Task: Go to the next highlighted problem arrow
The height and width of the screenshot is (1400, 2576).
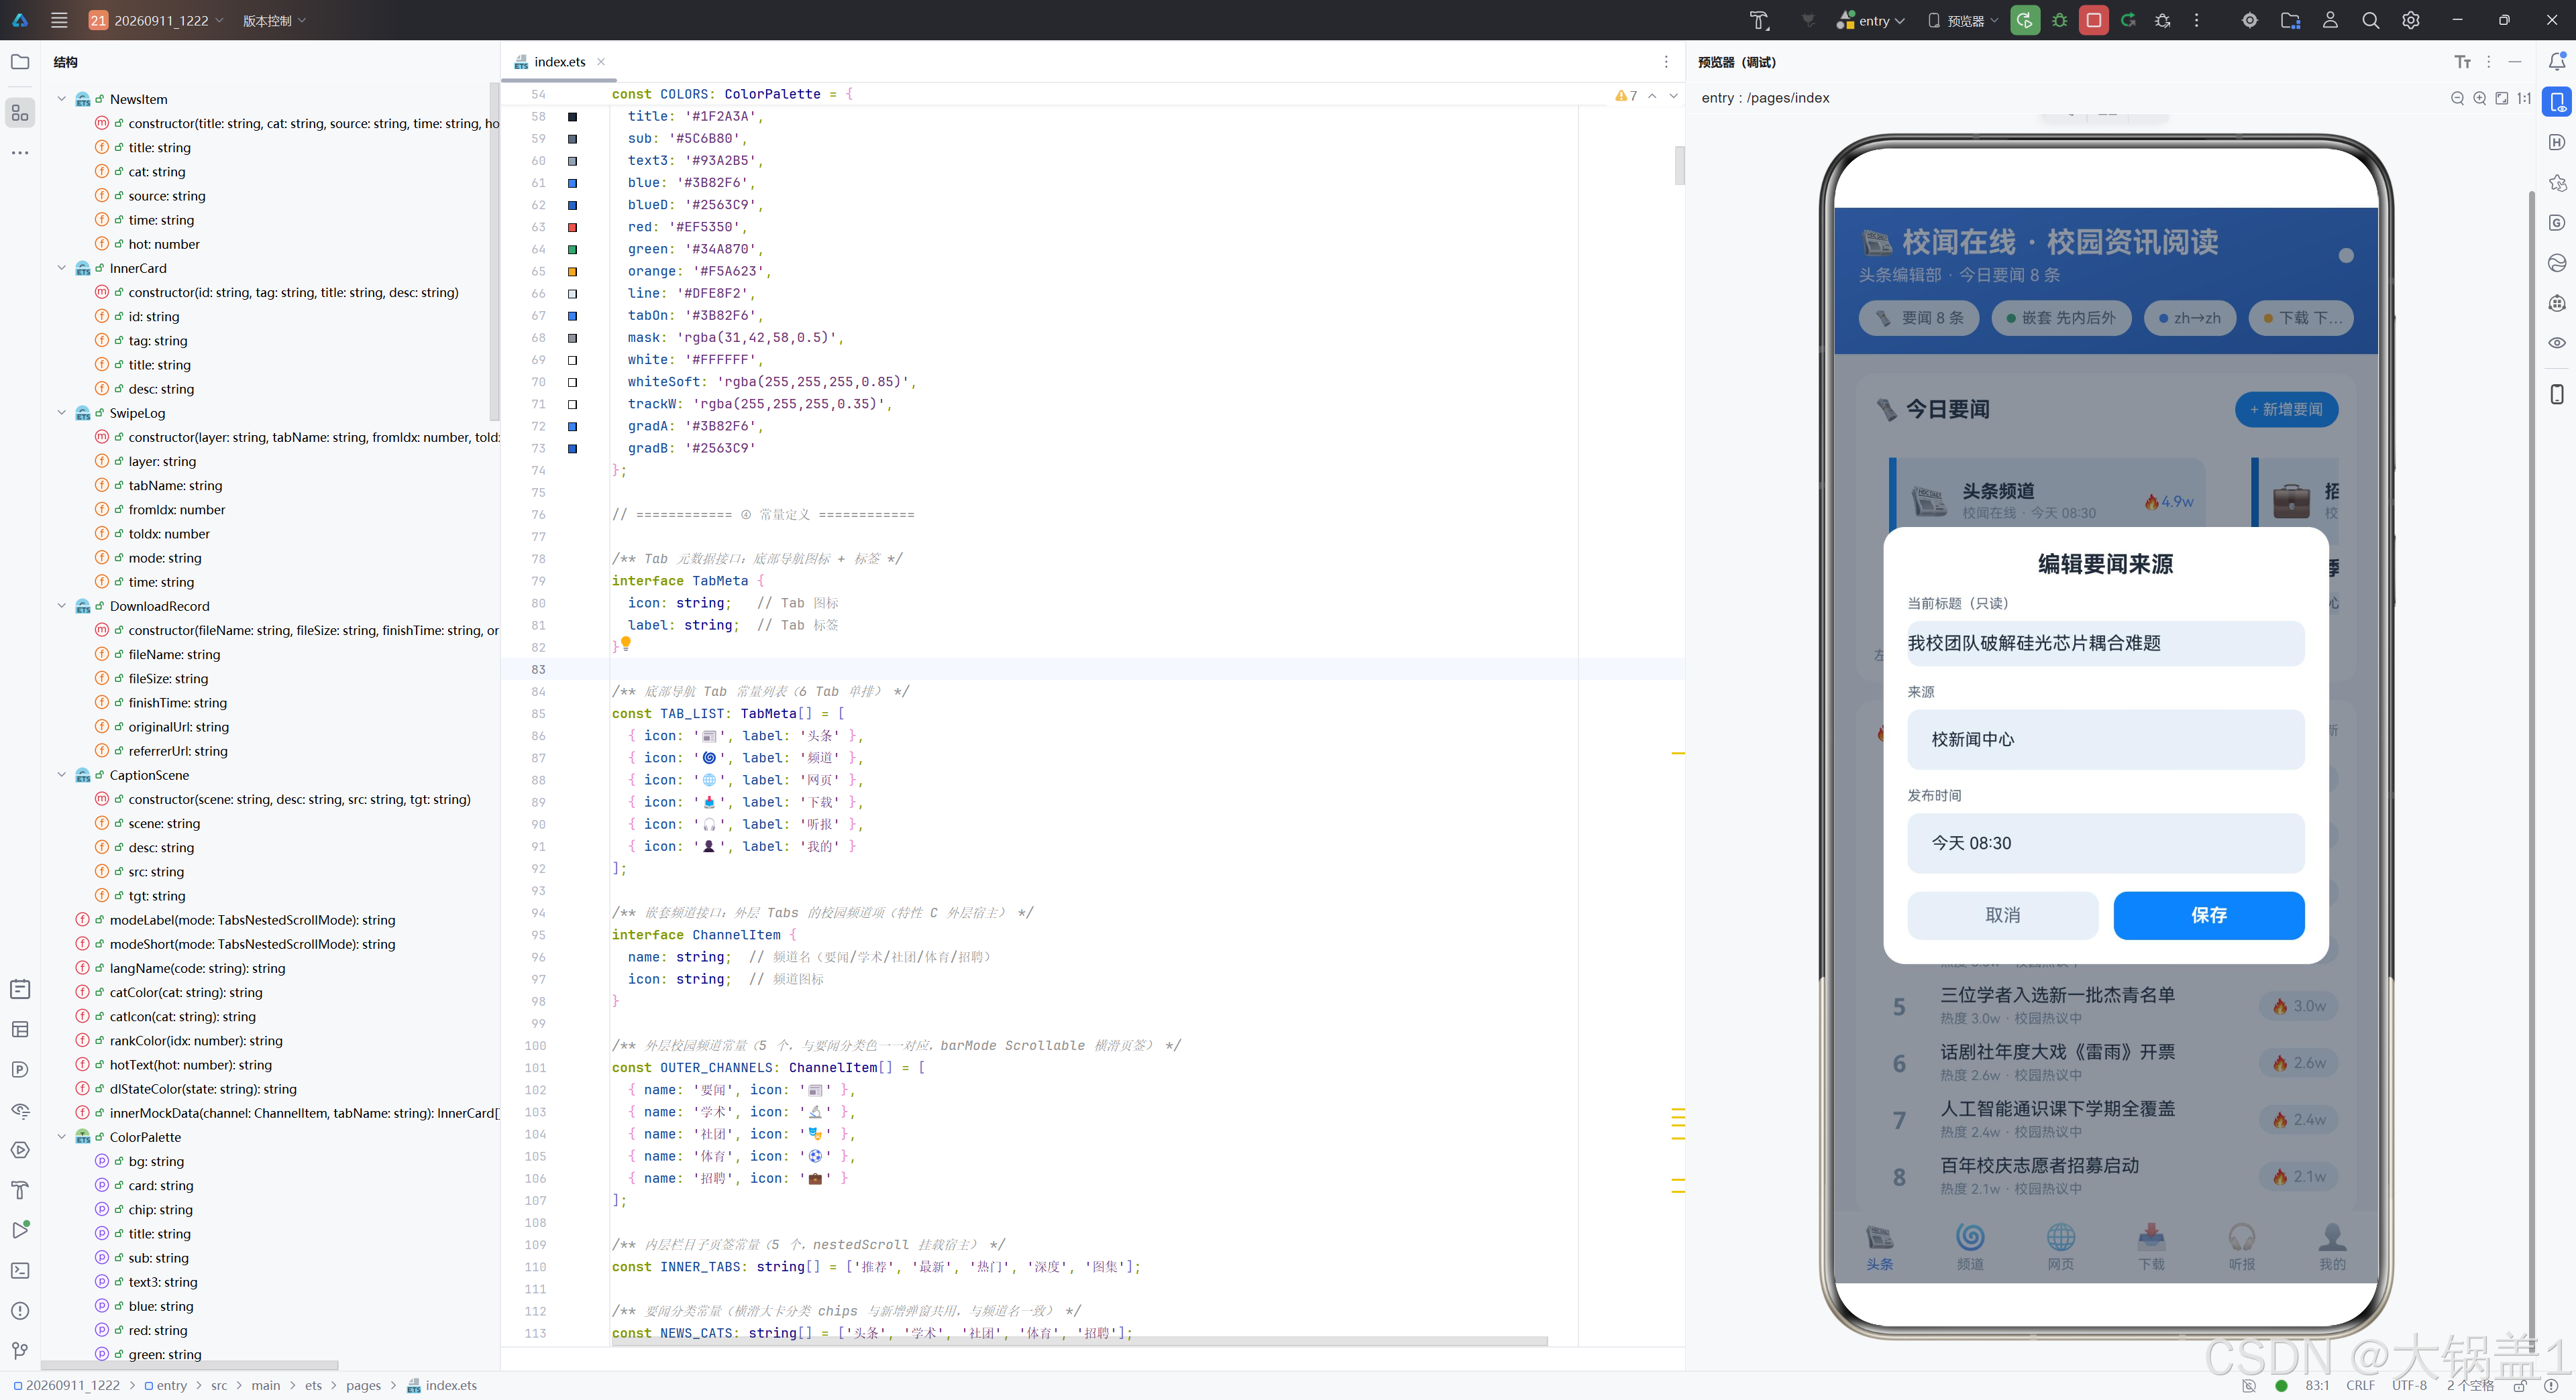Action: (x=1673, y=96)
